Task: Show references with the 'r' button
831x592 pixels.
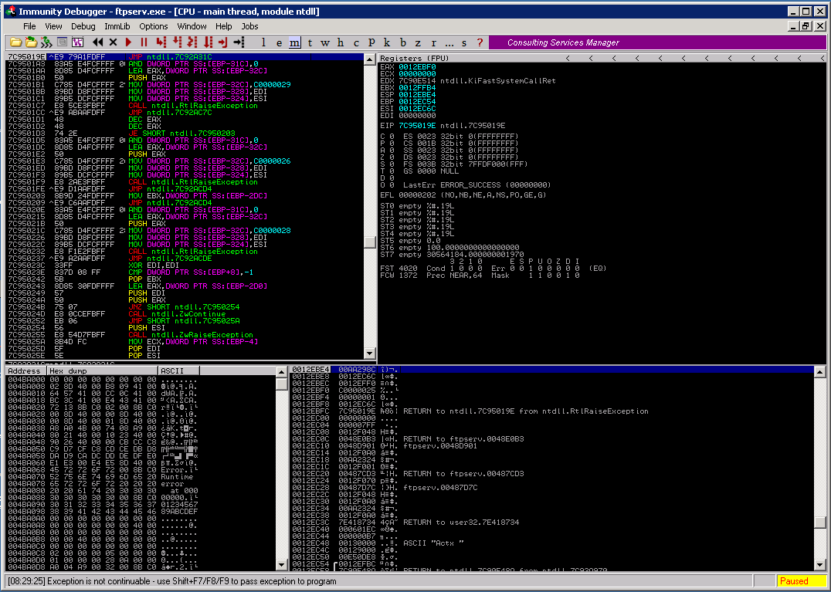Action: (x=433, y=42)
